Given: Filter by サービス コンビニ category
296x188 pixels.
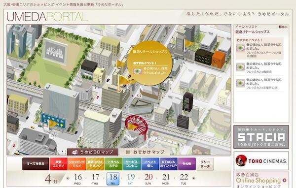Looking at the screenshot, I should (132, 164).
